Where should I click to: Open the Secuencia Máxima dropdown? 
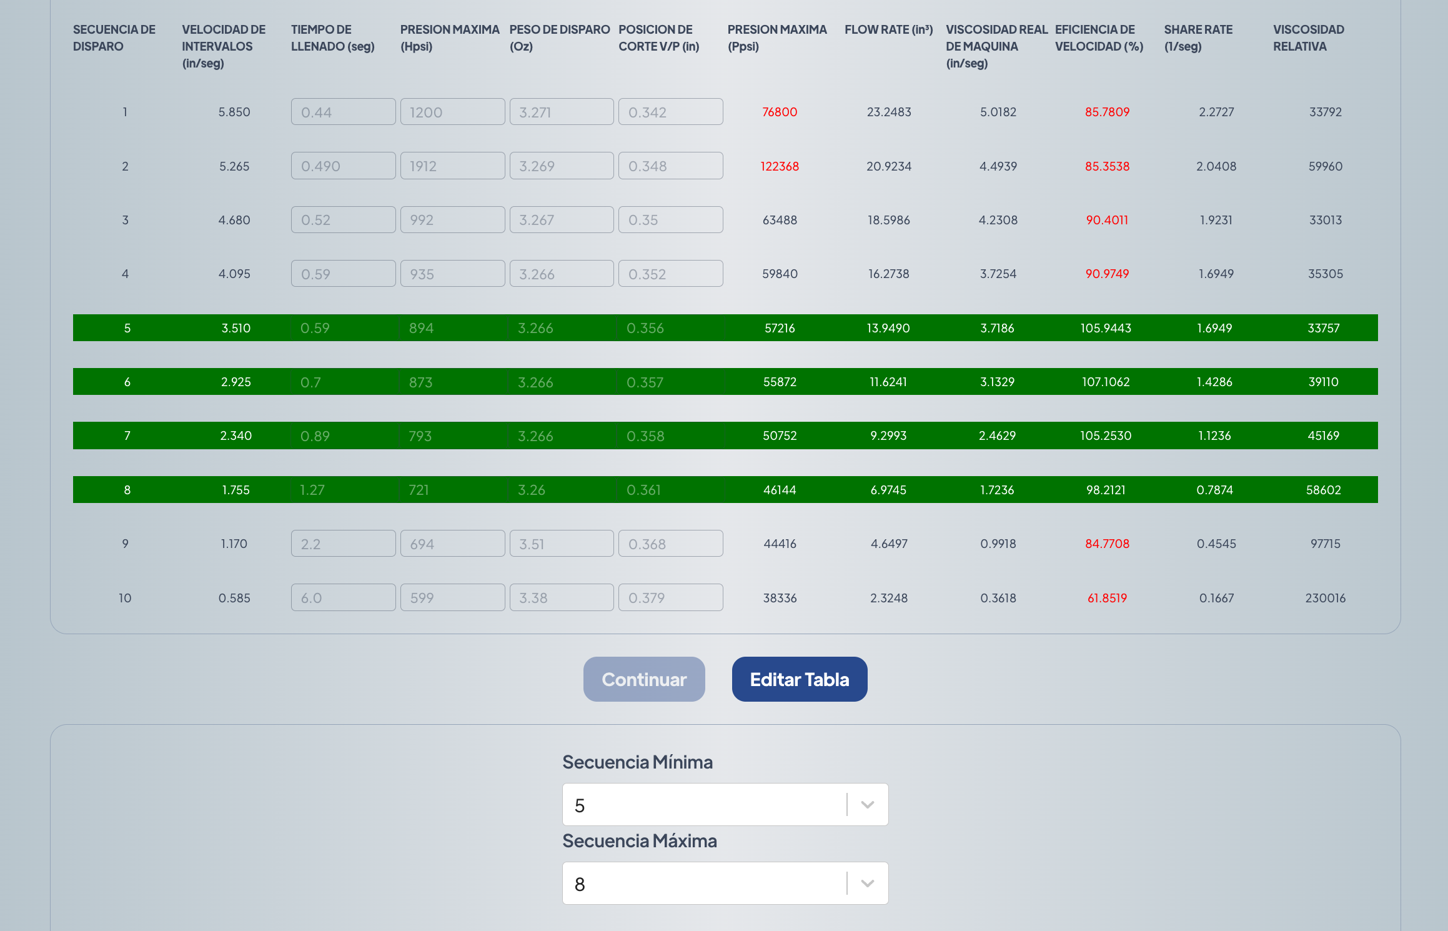pyautogui.click(x=704, y=884)
